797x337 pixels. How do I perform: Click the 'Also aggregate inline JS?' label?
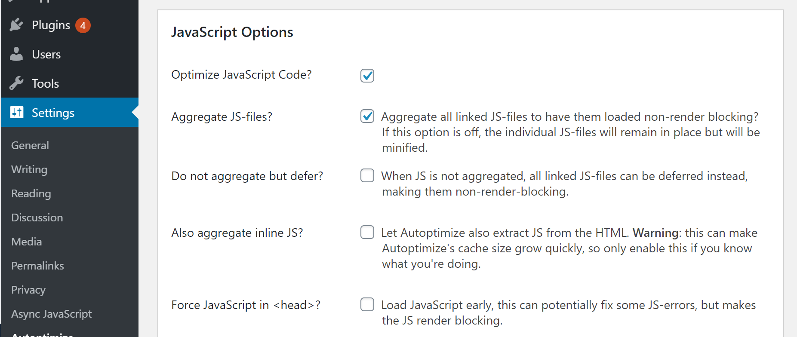(x=237, y=233)
